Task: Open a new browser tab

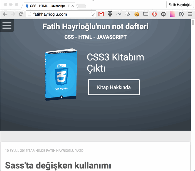Action: pos(81,6)
